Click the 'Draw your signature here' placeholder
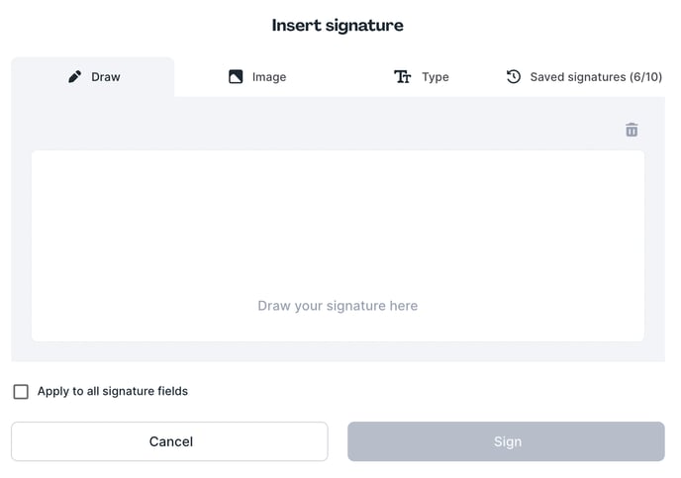This screenshot has width=681, height=478. 338,306
